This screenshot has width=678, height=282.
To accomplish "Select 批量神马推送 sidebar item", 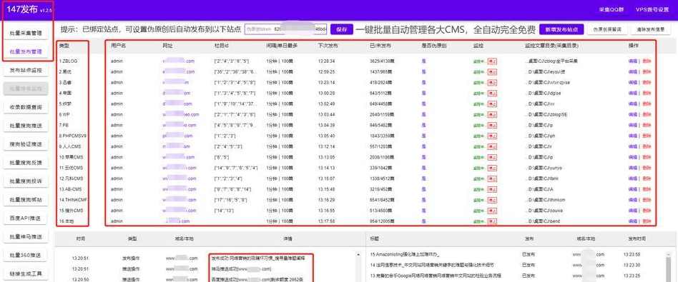I will click(x=26, y=237).
